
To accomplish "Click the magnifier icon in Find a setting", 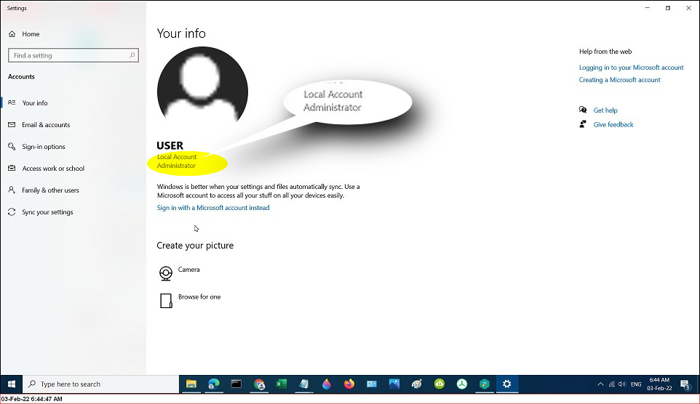I will (132, 55).
